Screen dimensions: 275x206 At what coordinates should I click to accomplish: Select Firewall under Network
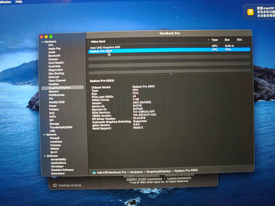(54, 138)
